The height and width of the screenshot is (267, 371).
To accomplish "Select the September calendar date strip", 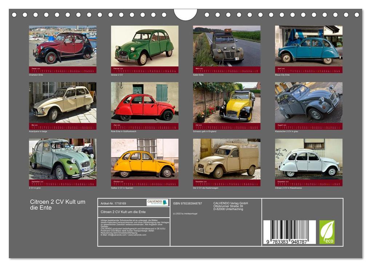I will coord(63,183).
